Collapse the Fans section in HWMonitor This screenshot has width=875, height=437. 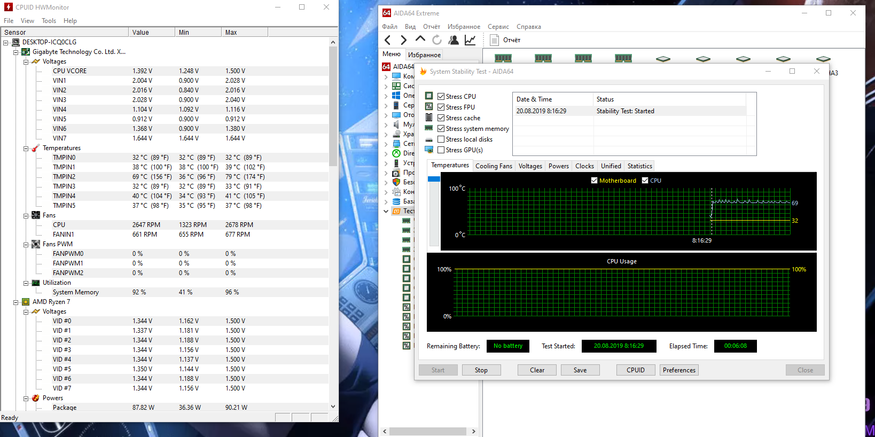point(26,215)
